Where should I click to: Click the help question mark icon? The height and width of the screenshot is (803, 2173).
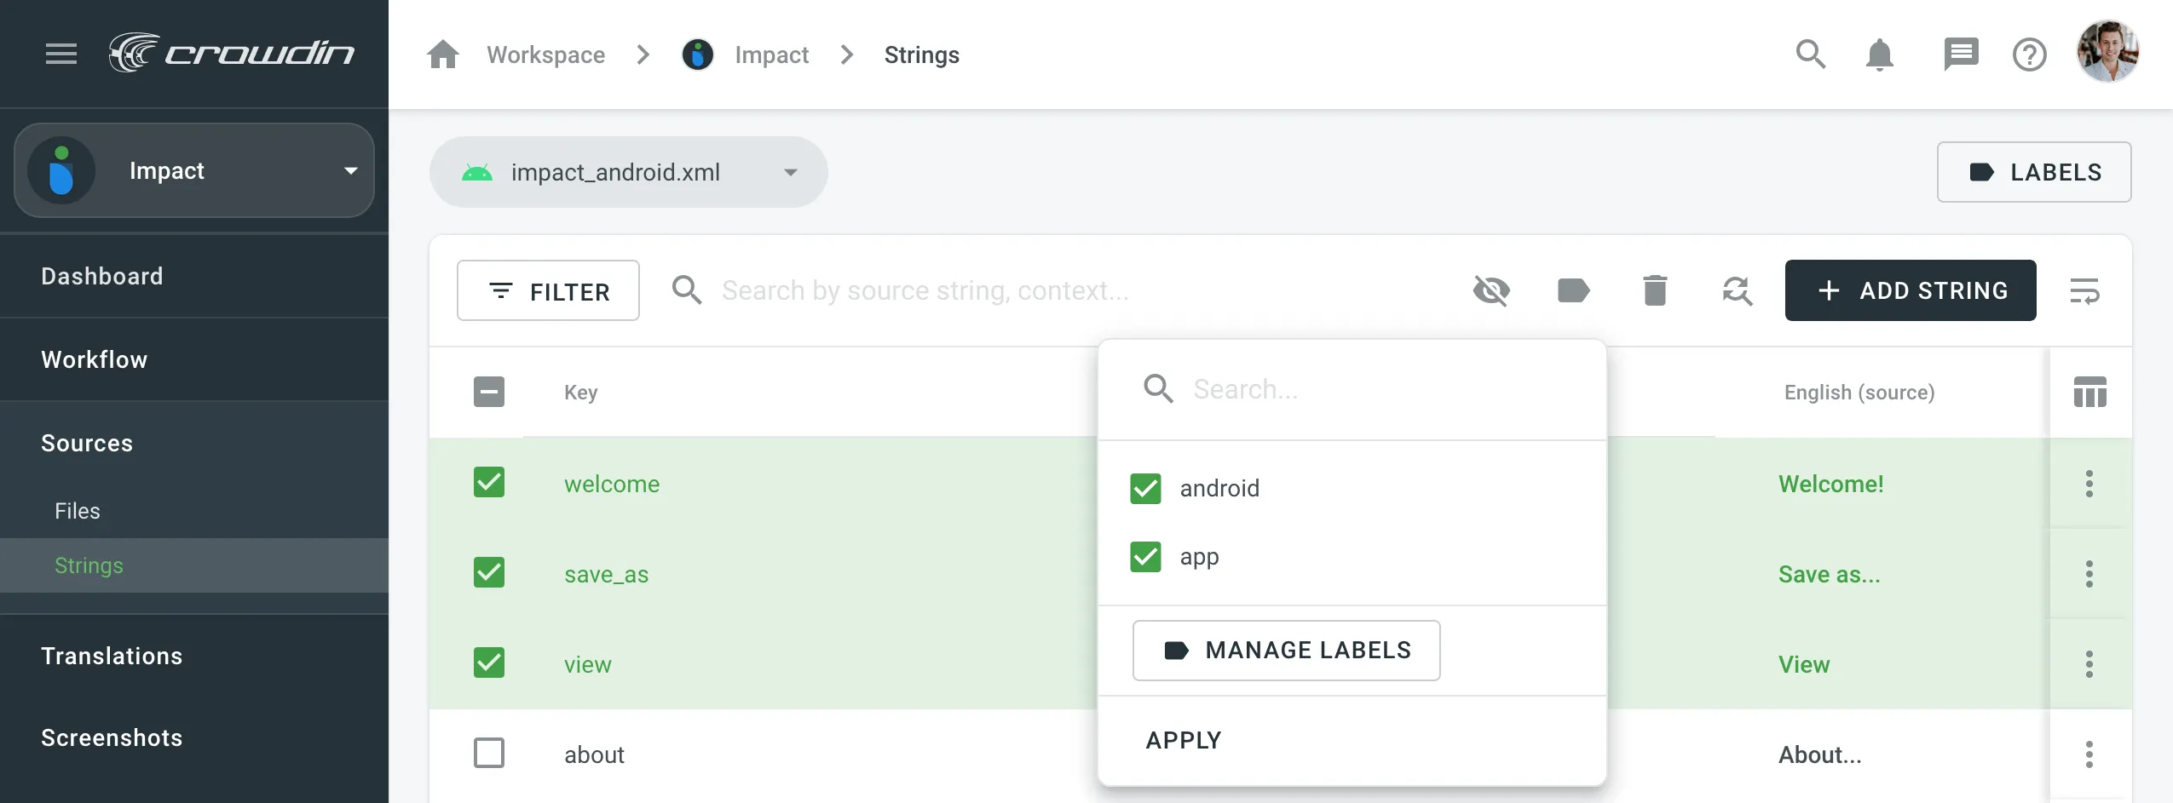click(2029, 54)
